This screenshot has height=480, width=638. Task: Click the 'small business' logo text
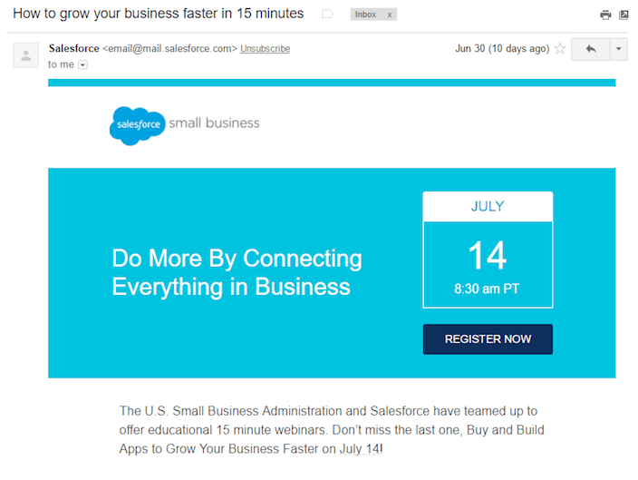coord(214,123)
